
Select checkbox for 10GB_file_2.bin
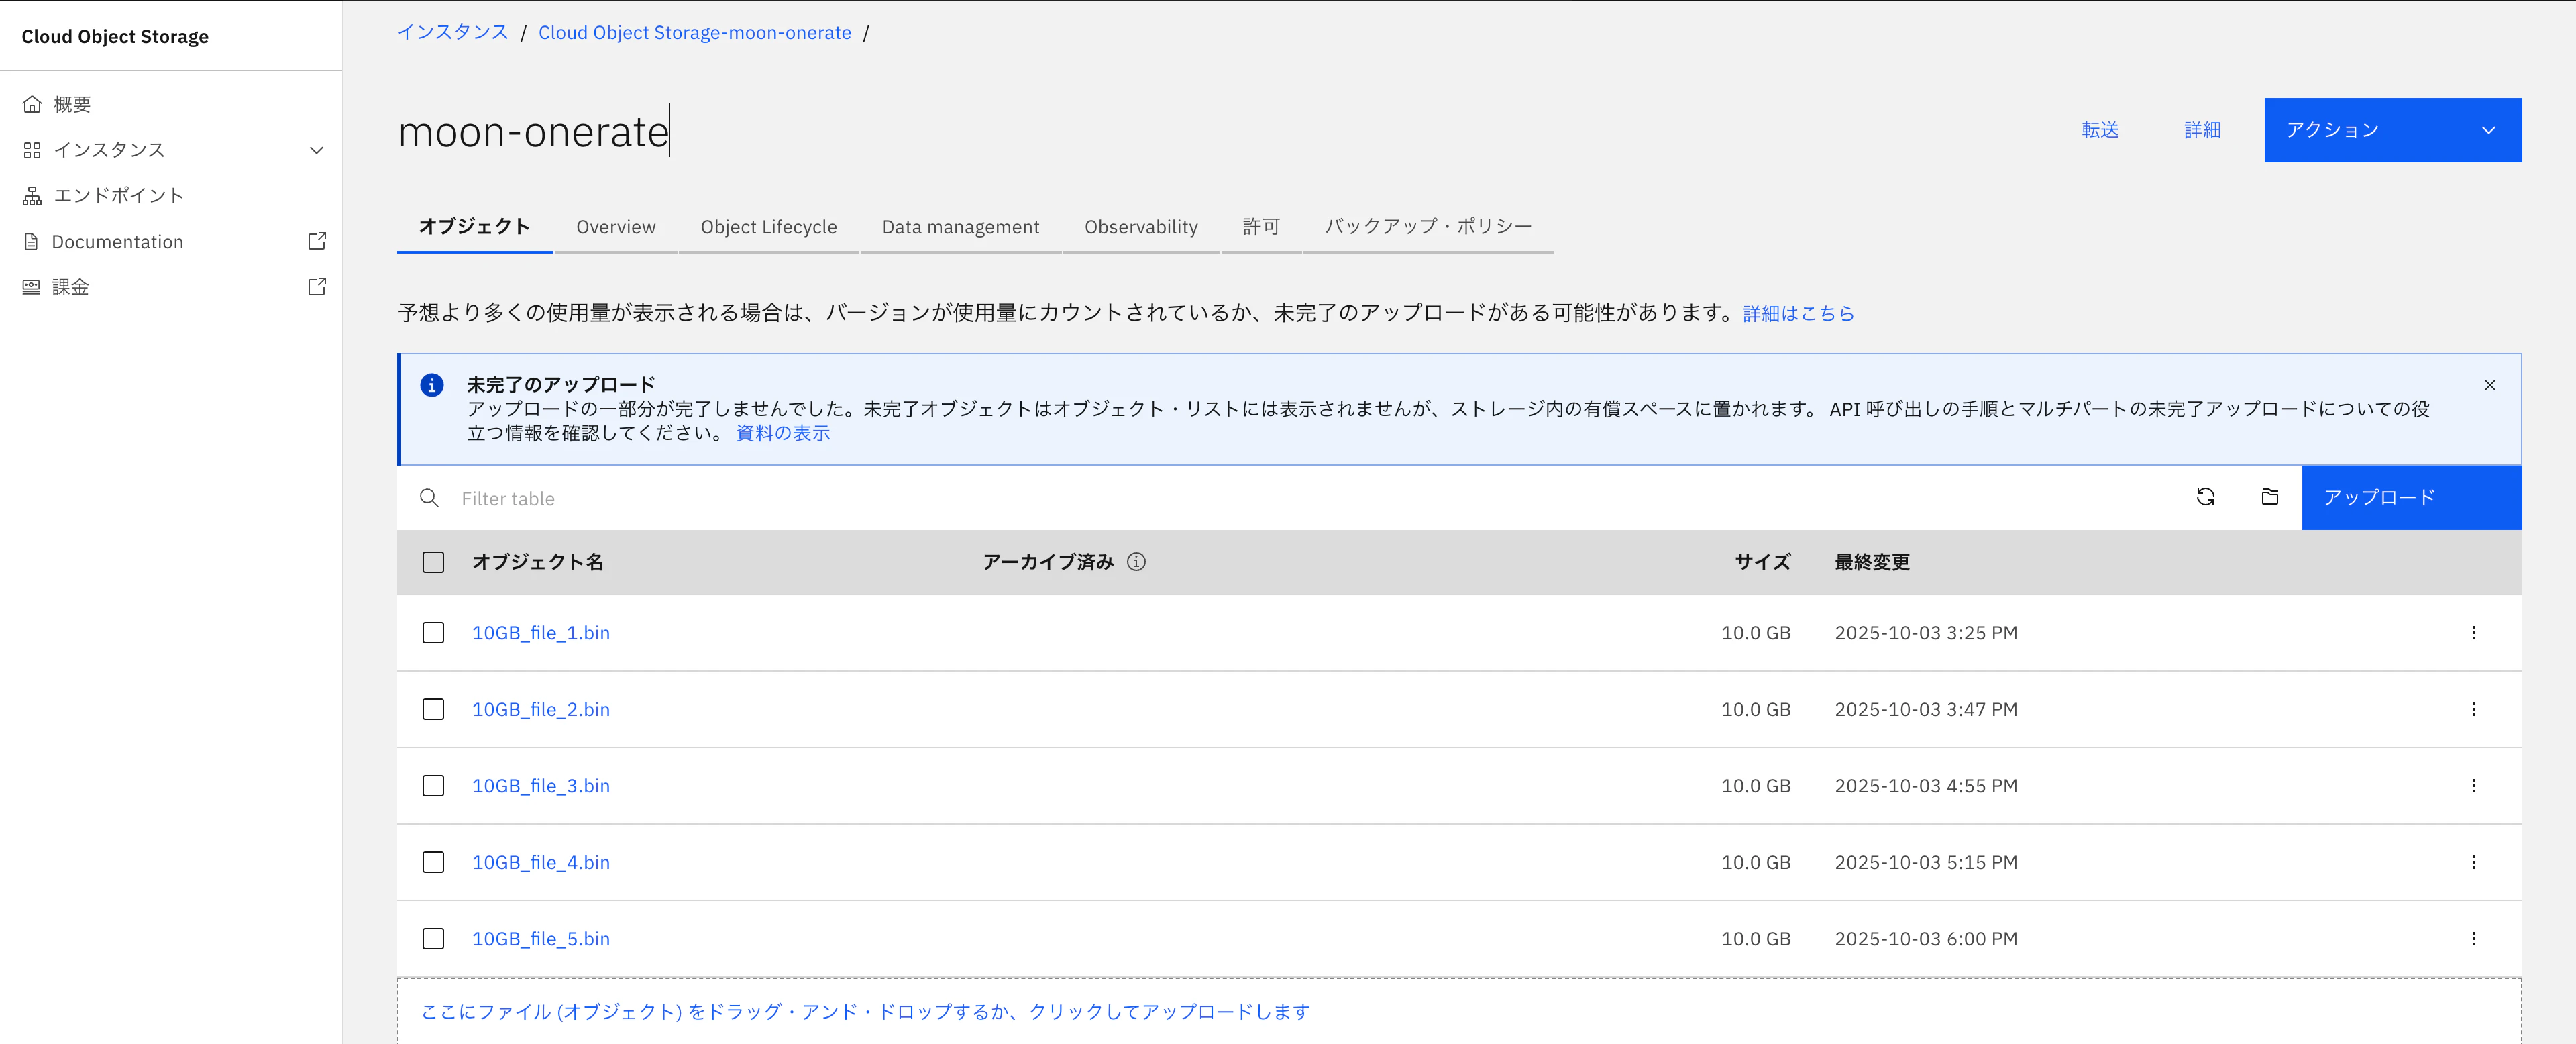point(433,709)
